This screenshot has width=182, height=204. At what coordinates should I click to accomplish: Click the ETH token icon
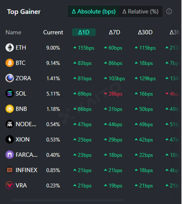pyautogui.click(x=10, y=48)
